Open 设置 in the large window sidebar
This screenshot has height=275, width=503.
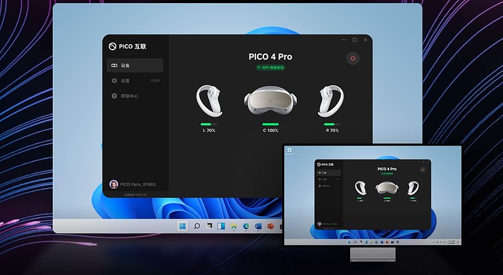point(135,80)
